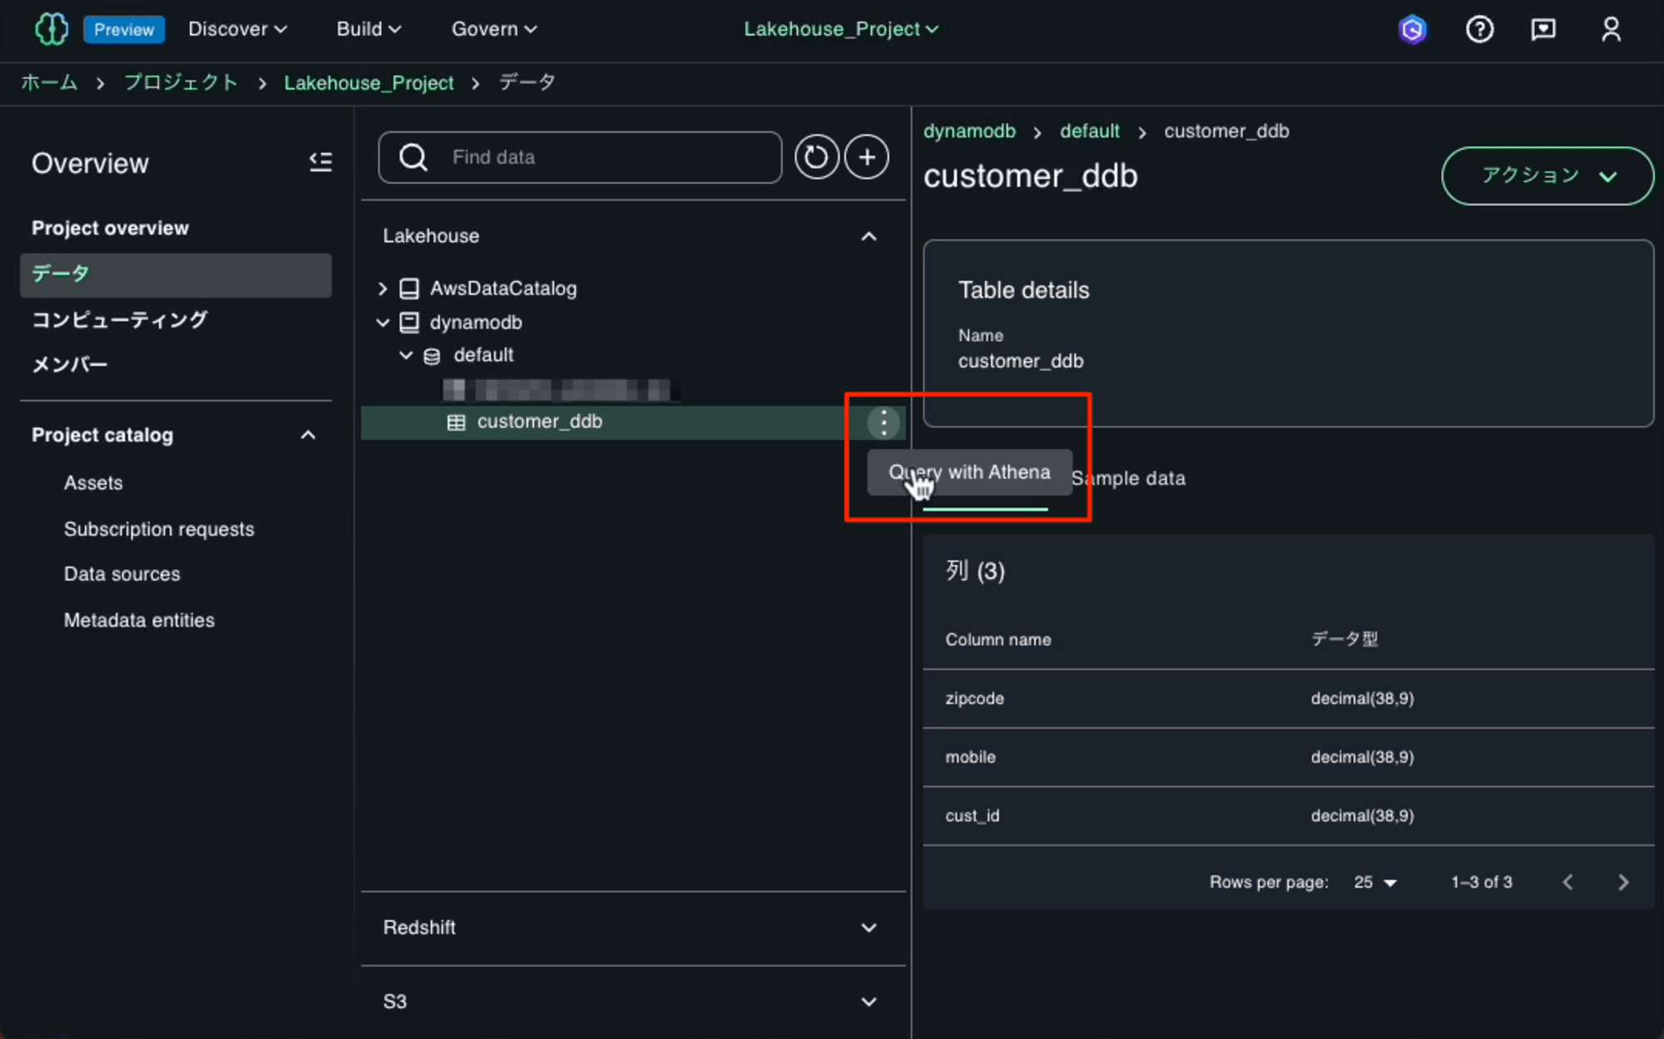Click the add data plus icon
This screenshot has width=1664, height=1039.
pyautogui.click(x=867, y=157)
